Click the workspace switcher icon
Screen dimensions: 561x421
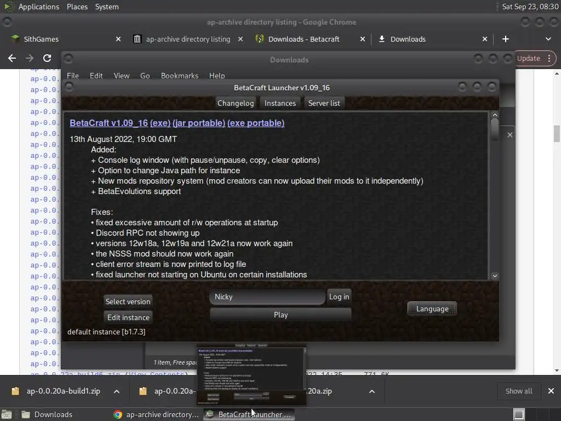tap(519, 414)
